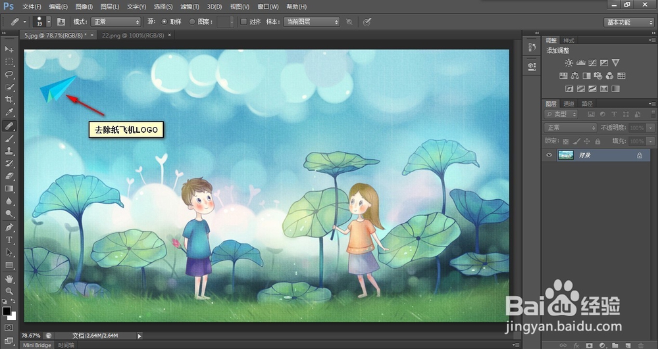This screenshot has height=349, width=658.
Task: Select the Eyedropper tool
Action: (x=9, y=112)
